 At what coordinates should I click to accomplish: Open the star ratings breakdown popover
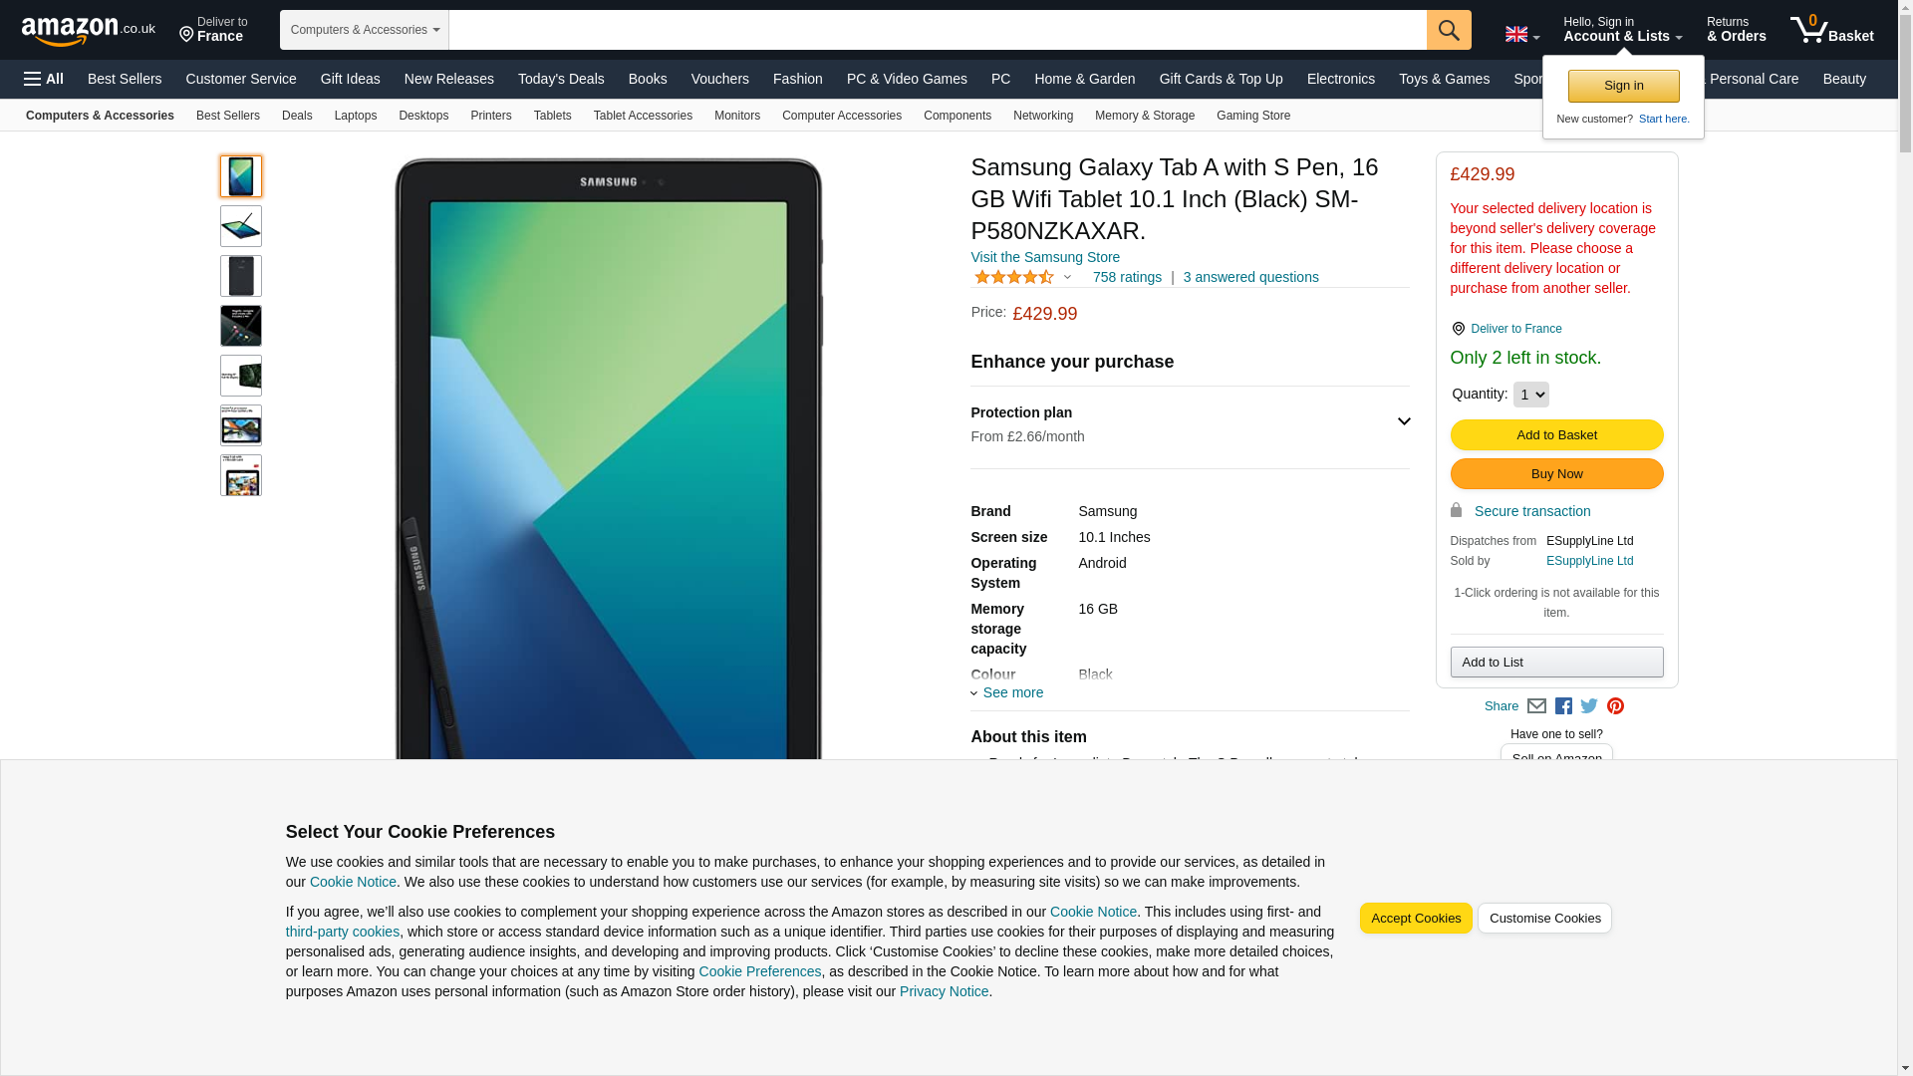tap(1022, 278)
